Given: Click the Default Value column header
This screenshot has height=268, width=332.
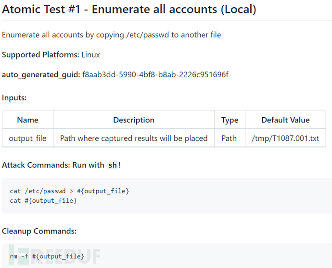Looking at the screenshot, I should pyautogui.click(x=285, y=120).
